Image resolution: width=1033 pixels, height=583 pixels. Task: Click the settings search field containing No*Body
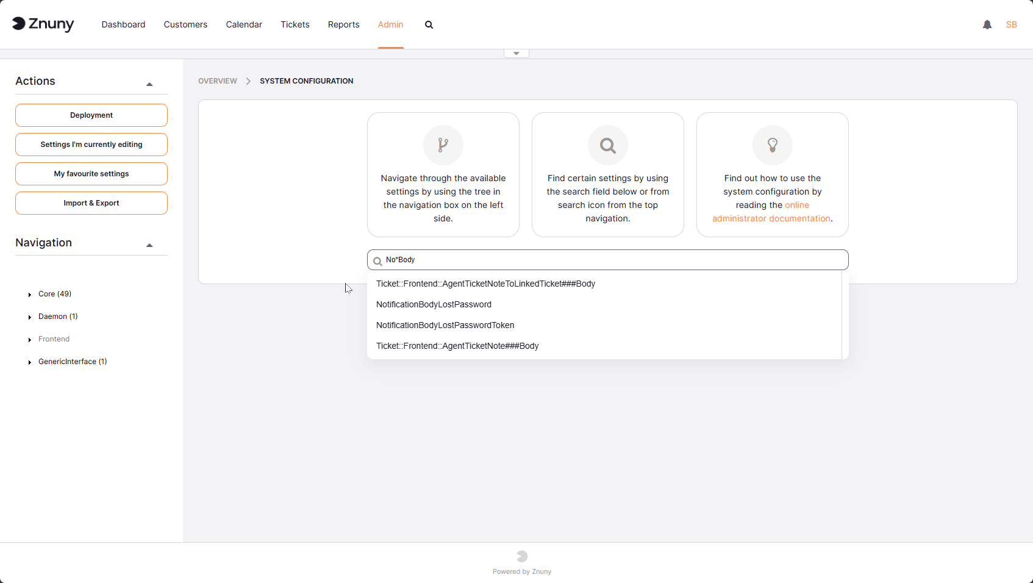[x=610, y=260]
